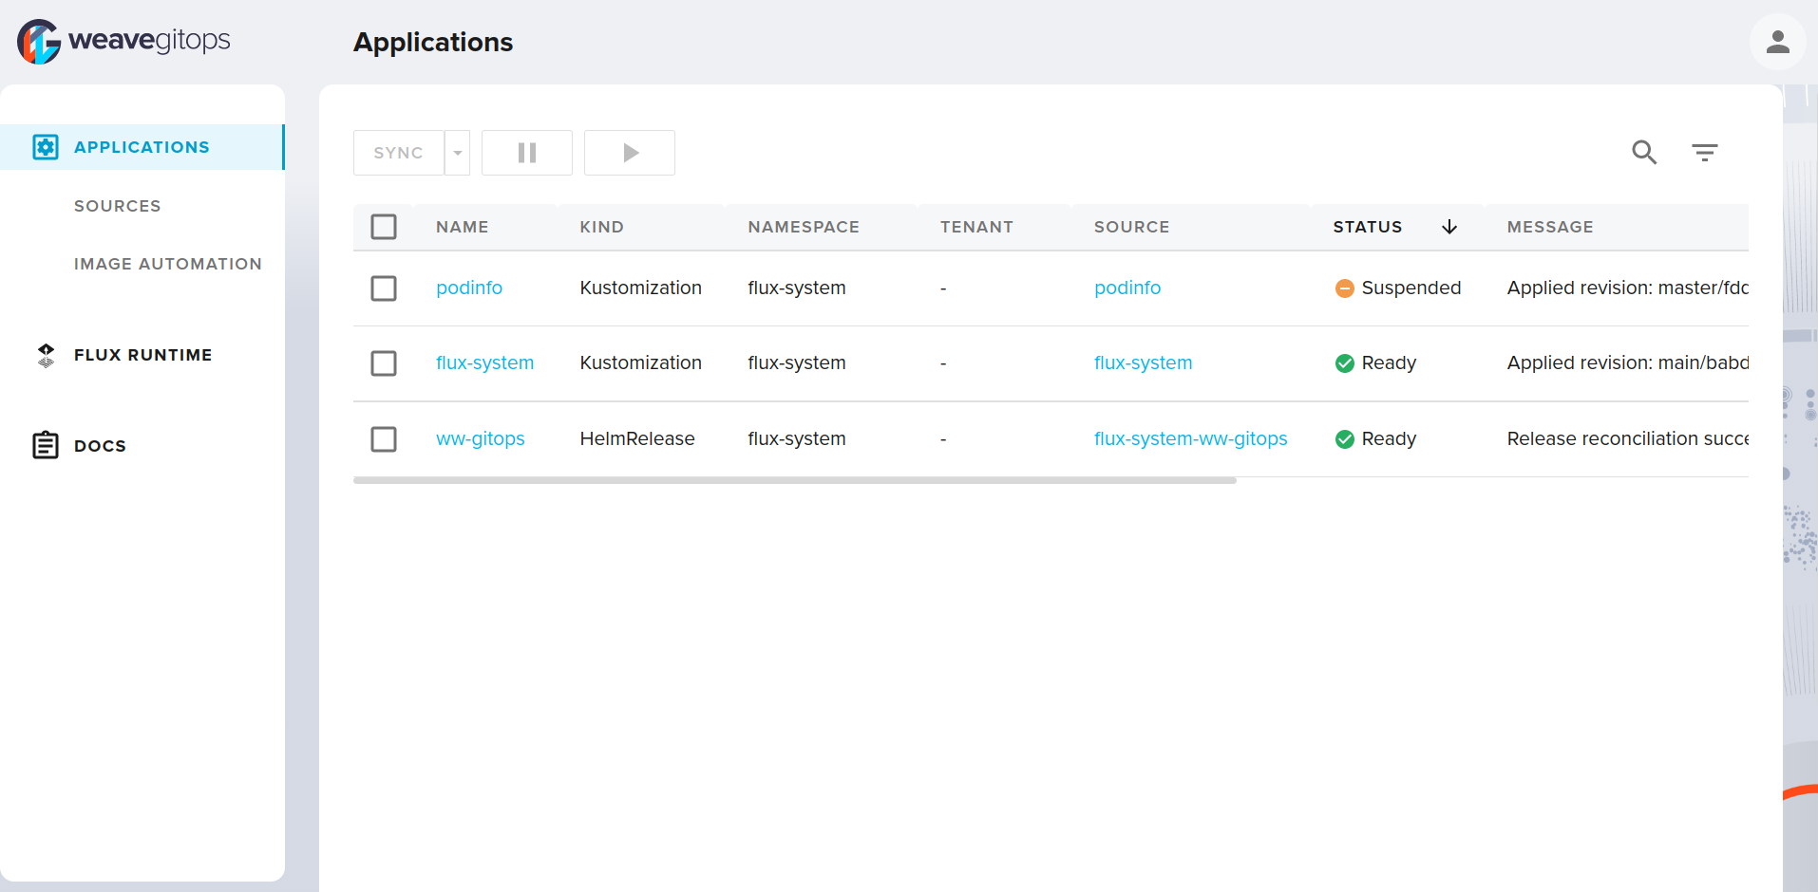Click the Status sort arrow

(x=1449, y=227)
